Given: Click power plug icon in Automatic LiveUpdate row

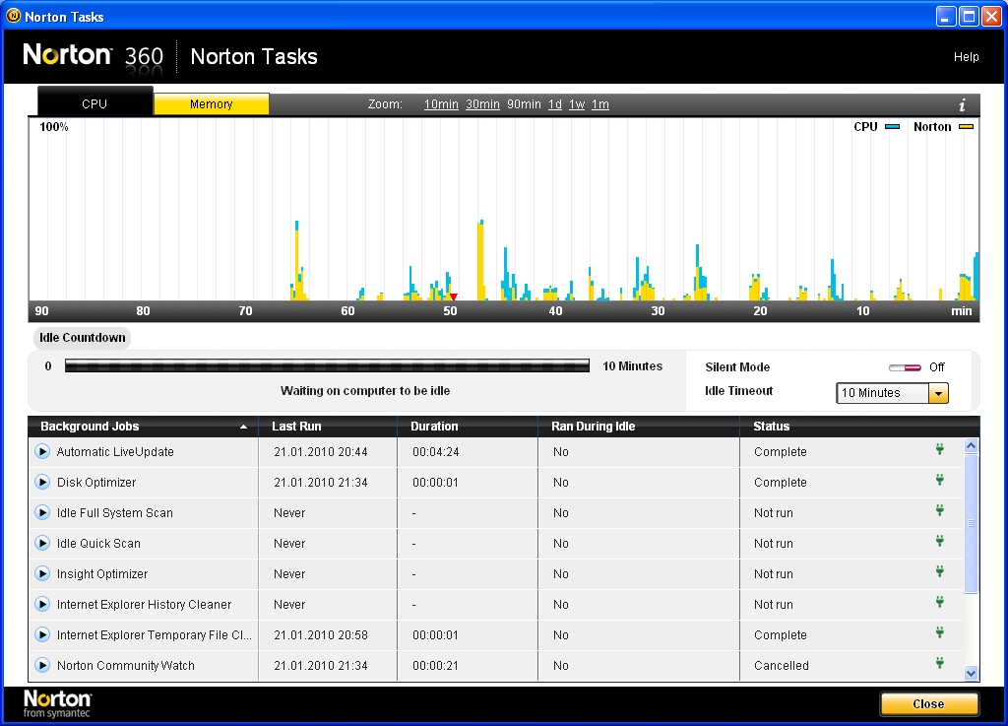Looking at the screenshot, I should point(940,449).
